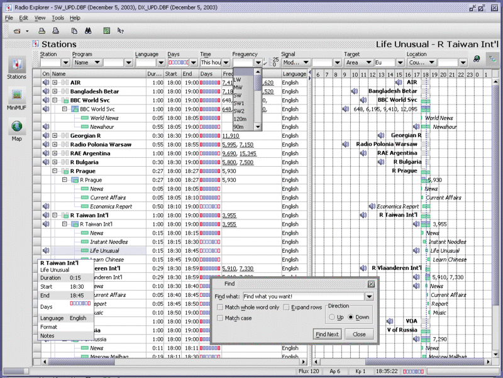Viewport: 503px width, 378px height.
Task: Click the speaker icon in Newshour row
Action: (x=46, y=127)
